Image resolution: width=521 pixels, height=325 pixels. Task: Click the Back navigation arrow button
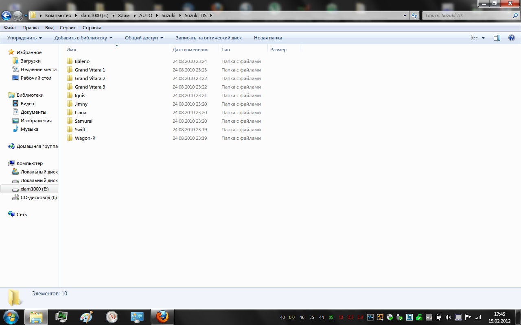tap(6, 16)
